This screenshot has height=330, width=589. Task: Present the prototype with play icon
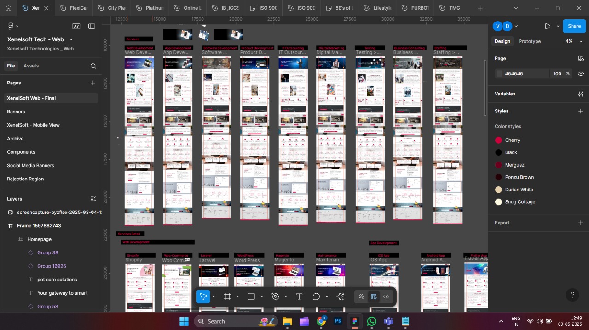548,26
